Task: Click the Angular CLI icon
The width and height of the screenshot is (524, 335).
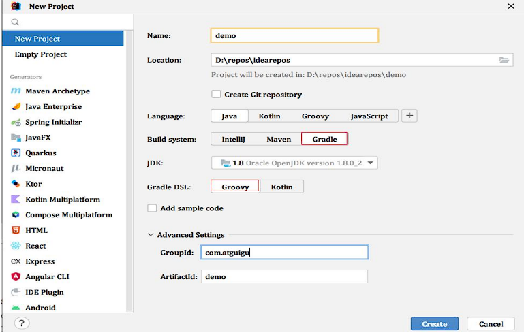Action: (16, 277)
